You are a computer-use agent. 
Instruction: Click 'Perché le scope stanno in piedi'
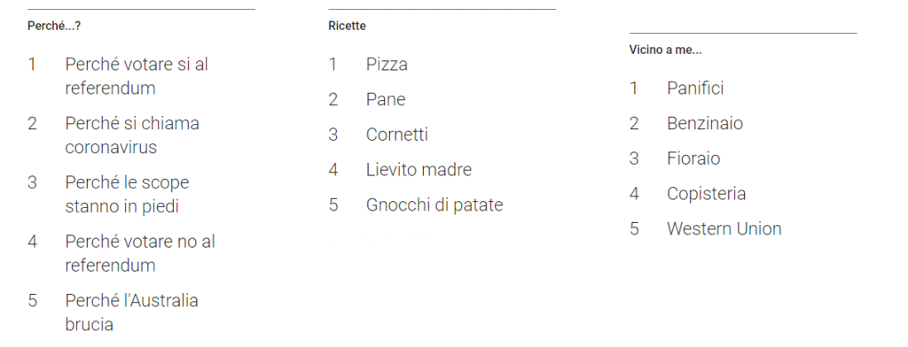click(x=128, y=194)
